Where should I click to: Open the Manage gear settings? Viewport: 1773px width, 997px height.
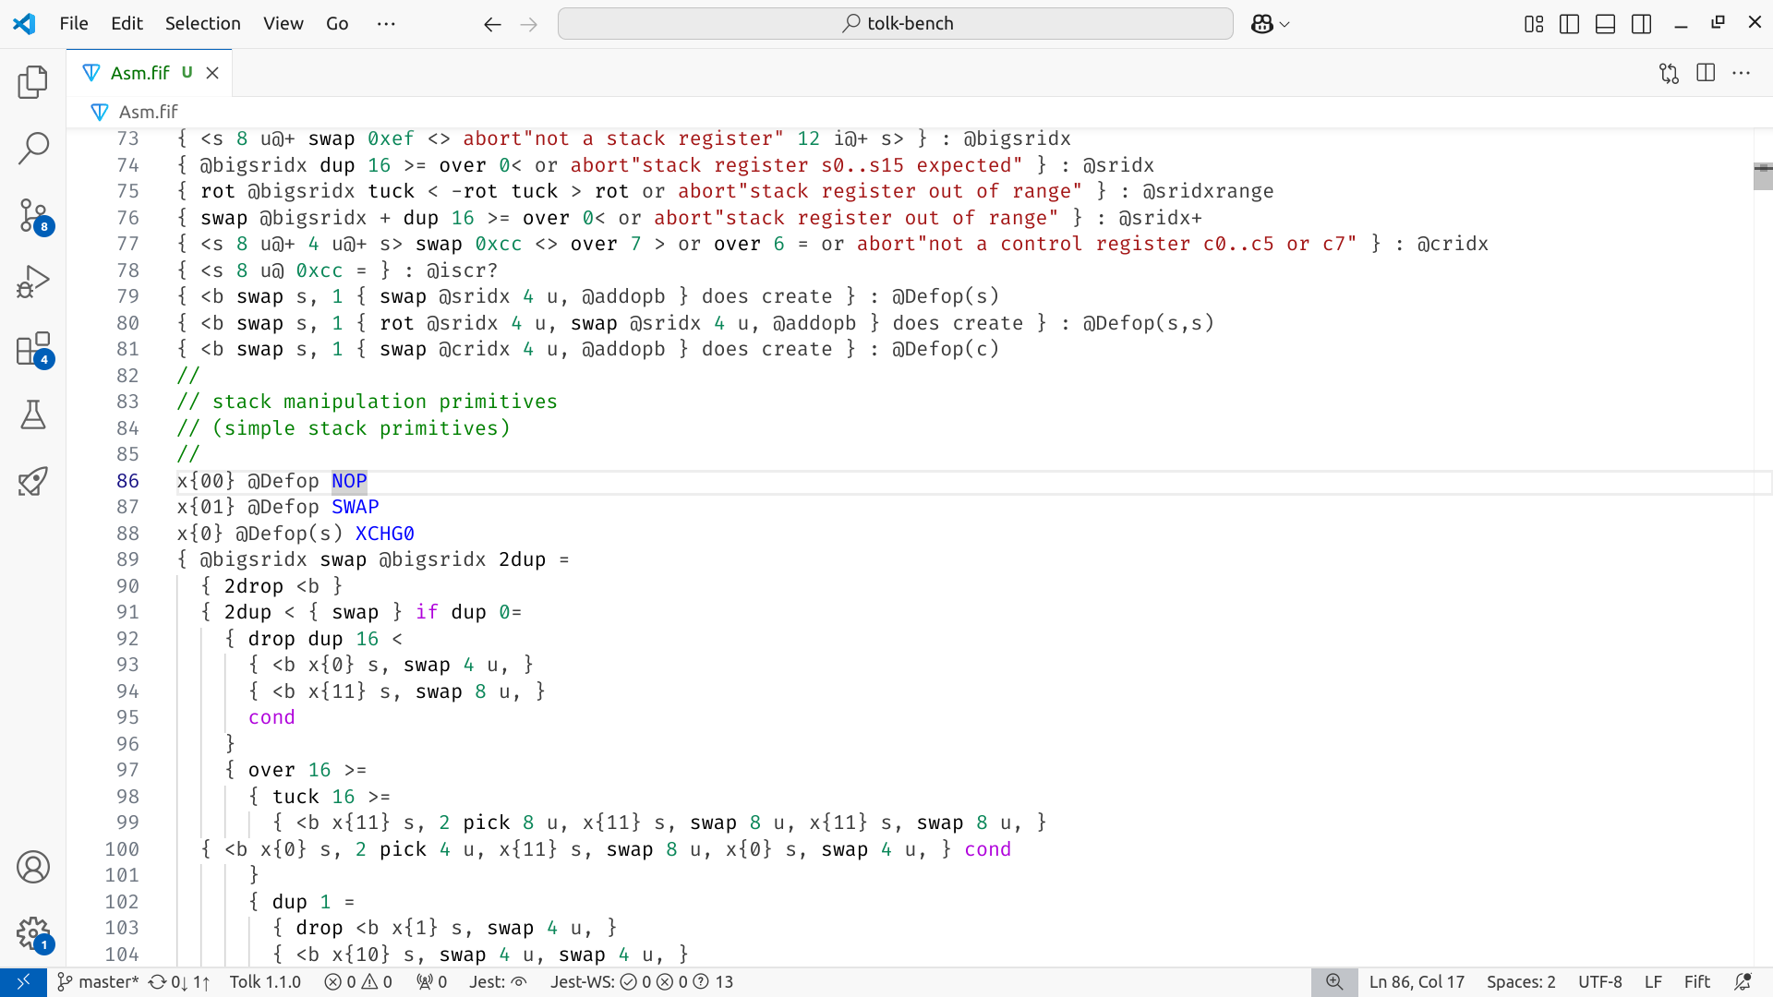click(33, 933)
